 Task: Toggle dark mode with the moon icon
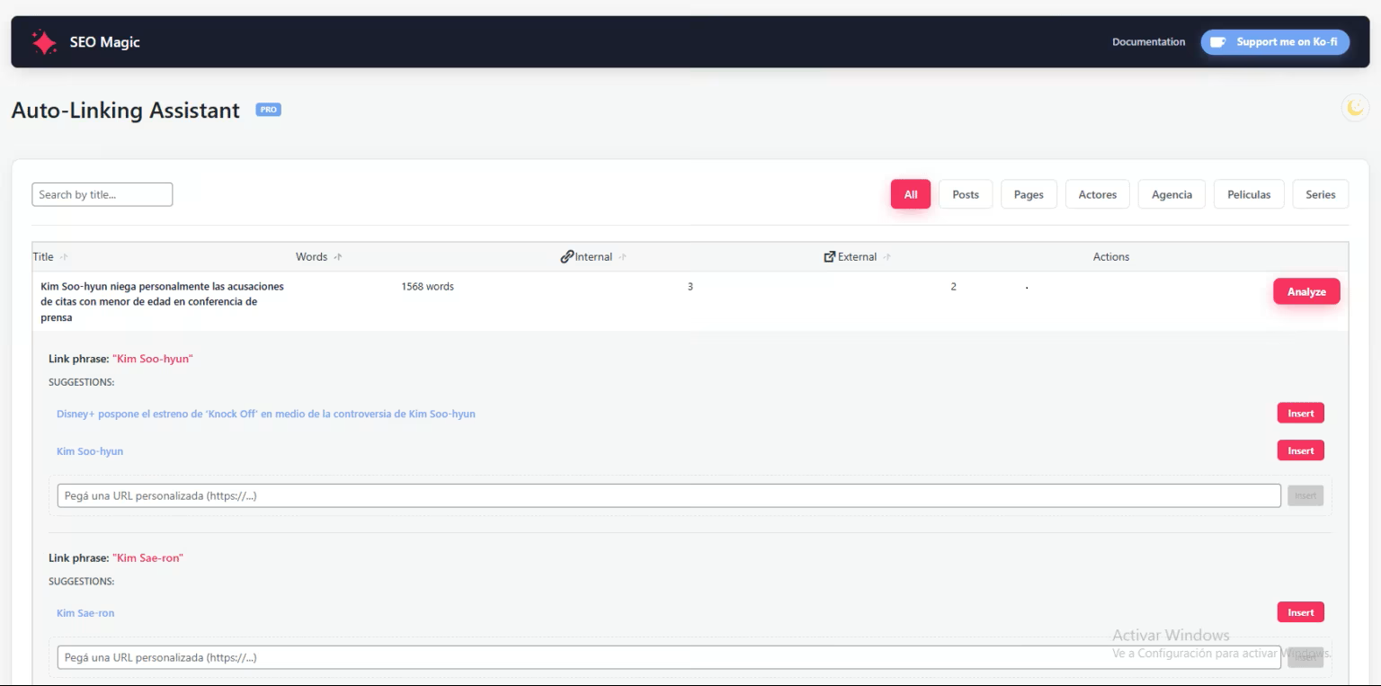click(1354, 107)
